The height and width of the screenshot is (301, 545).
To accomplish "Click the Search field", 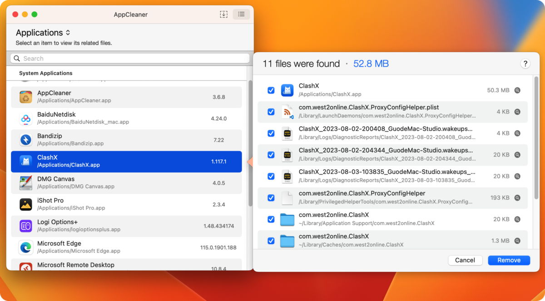I will (130, 59).
